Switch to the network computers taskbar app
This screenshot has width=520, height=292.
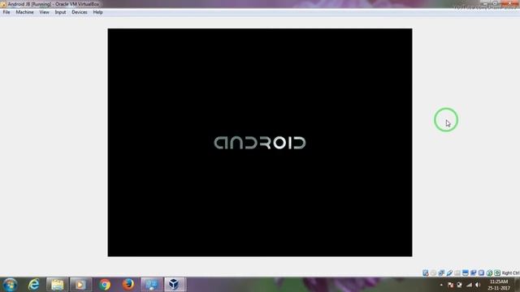pyautogui.click(x=152, y=285)
